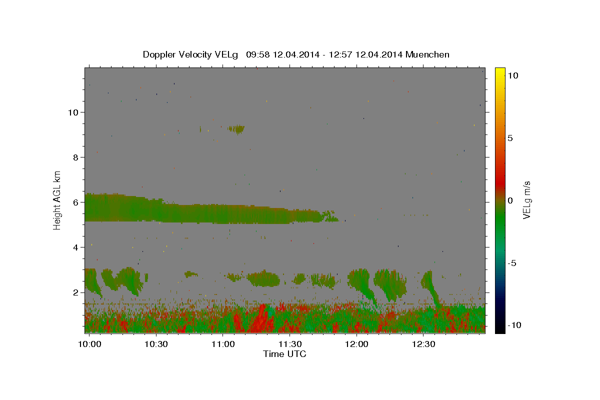Click the colorbar tick label '-10'
The height and width of the screenshot is (400, 600).
(515, 325)
